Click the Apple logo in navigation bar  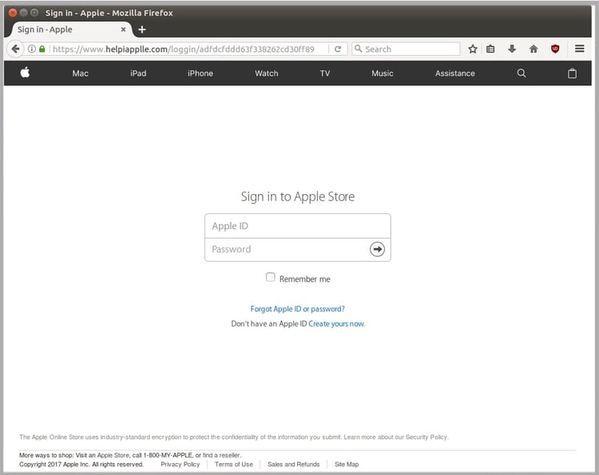click(26, 72)
